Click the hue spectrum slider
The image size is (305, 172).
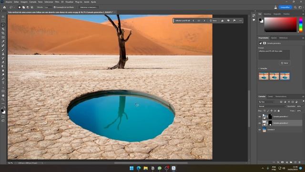[x=301, y=24]
